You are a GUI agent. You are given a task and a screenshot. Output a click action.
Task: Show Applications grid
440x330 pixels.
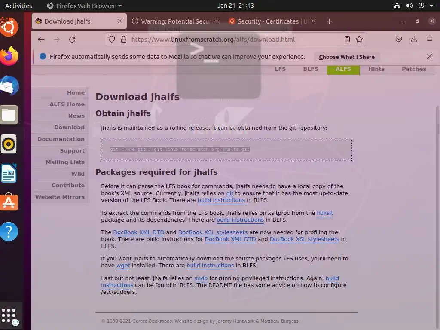[9, 316]
